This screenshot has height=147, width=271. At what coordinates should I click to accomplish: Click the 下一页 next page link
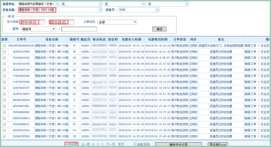pos(111,144)
